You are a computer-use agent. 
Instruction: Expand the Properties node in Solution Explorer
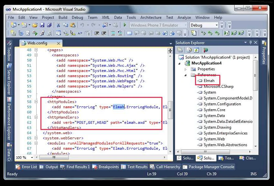(x=186, y=69)
